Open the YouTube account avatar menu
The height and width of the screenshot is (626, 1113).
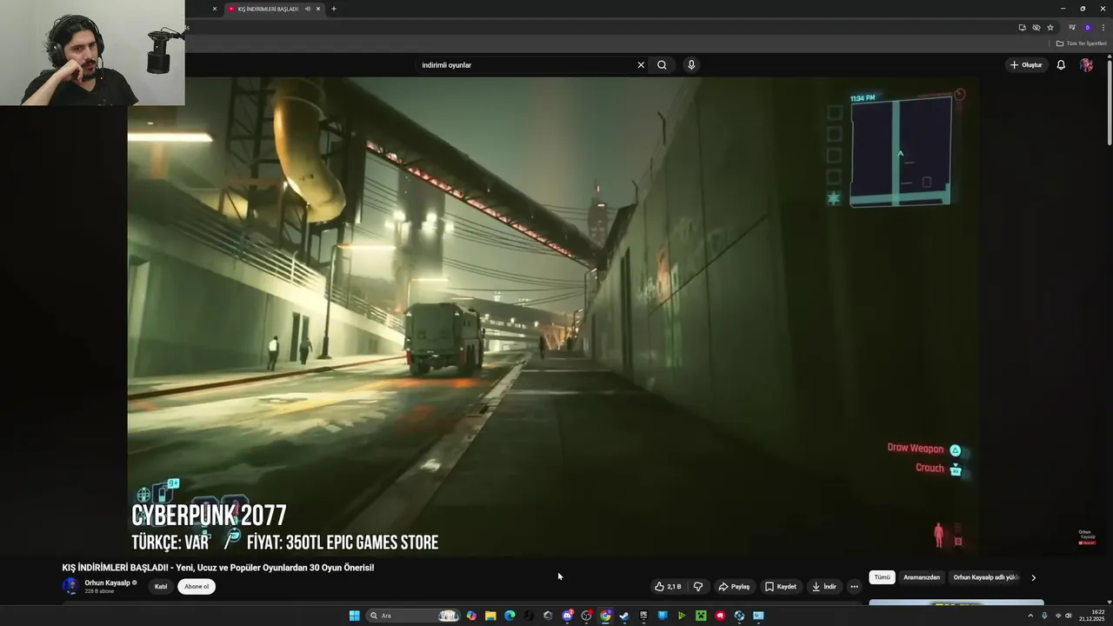click(1086, 65)
